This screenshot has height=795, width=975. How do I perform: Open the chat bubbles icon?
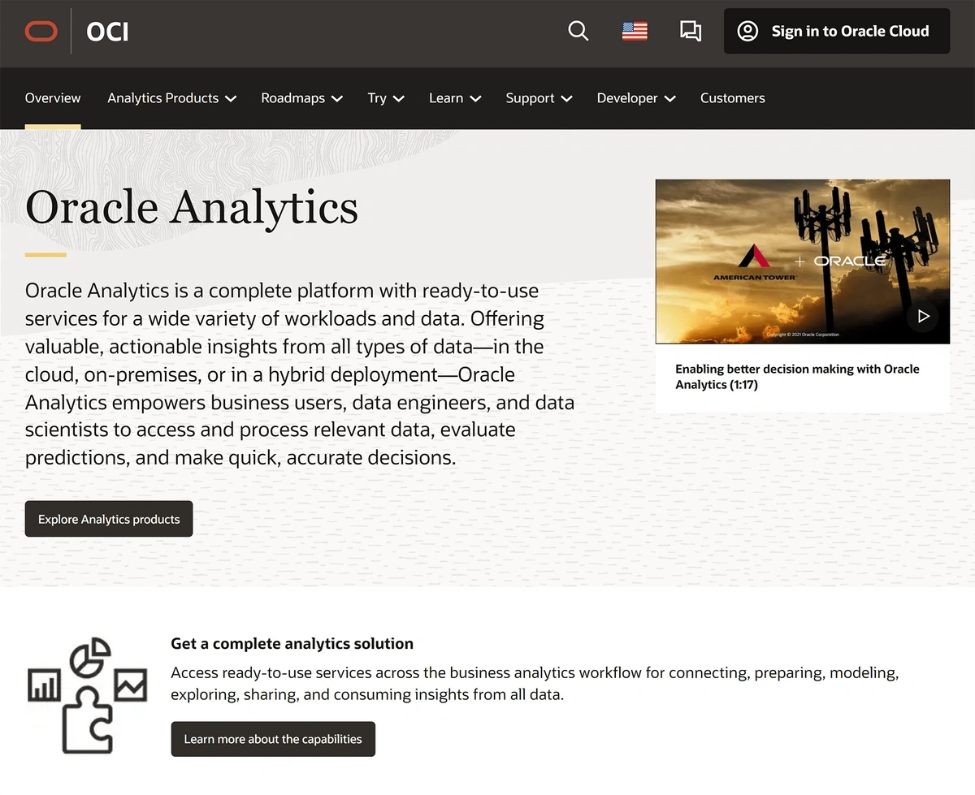pyautogui.click(x=691, y=31)
